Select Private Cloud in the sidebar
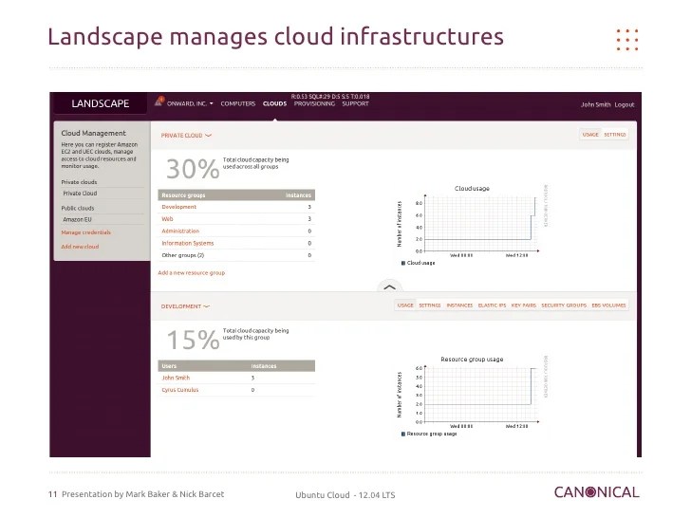 pyautogui.click(x=80, y=194)
